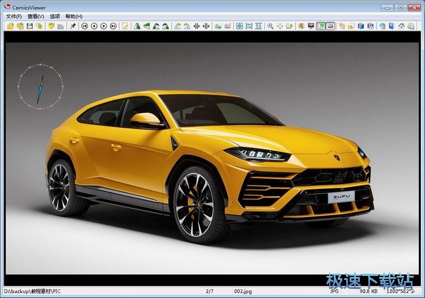Jump to first image button

tap(84, 26)
